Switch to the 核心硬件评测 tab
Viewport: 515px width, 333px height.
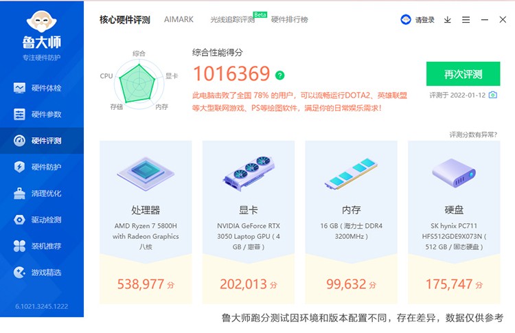click(125, 20)
